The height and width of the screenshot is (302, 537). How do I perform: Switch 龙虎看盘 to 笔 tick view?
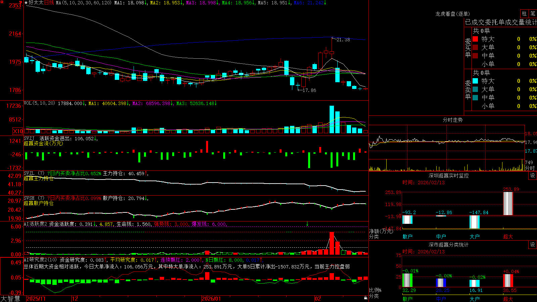(533, 13)
